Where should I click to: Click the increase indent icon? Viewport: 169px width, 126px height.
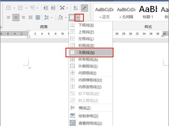(53, 8)
